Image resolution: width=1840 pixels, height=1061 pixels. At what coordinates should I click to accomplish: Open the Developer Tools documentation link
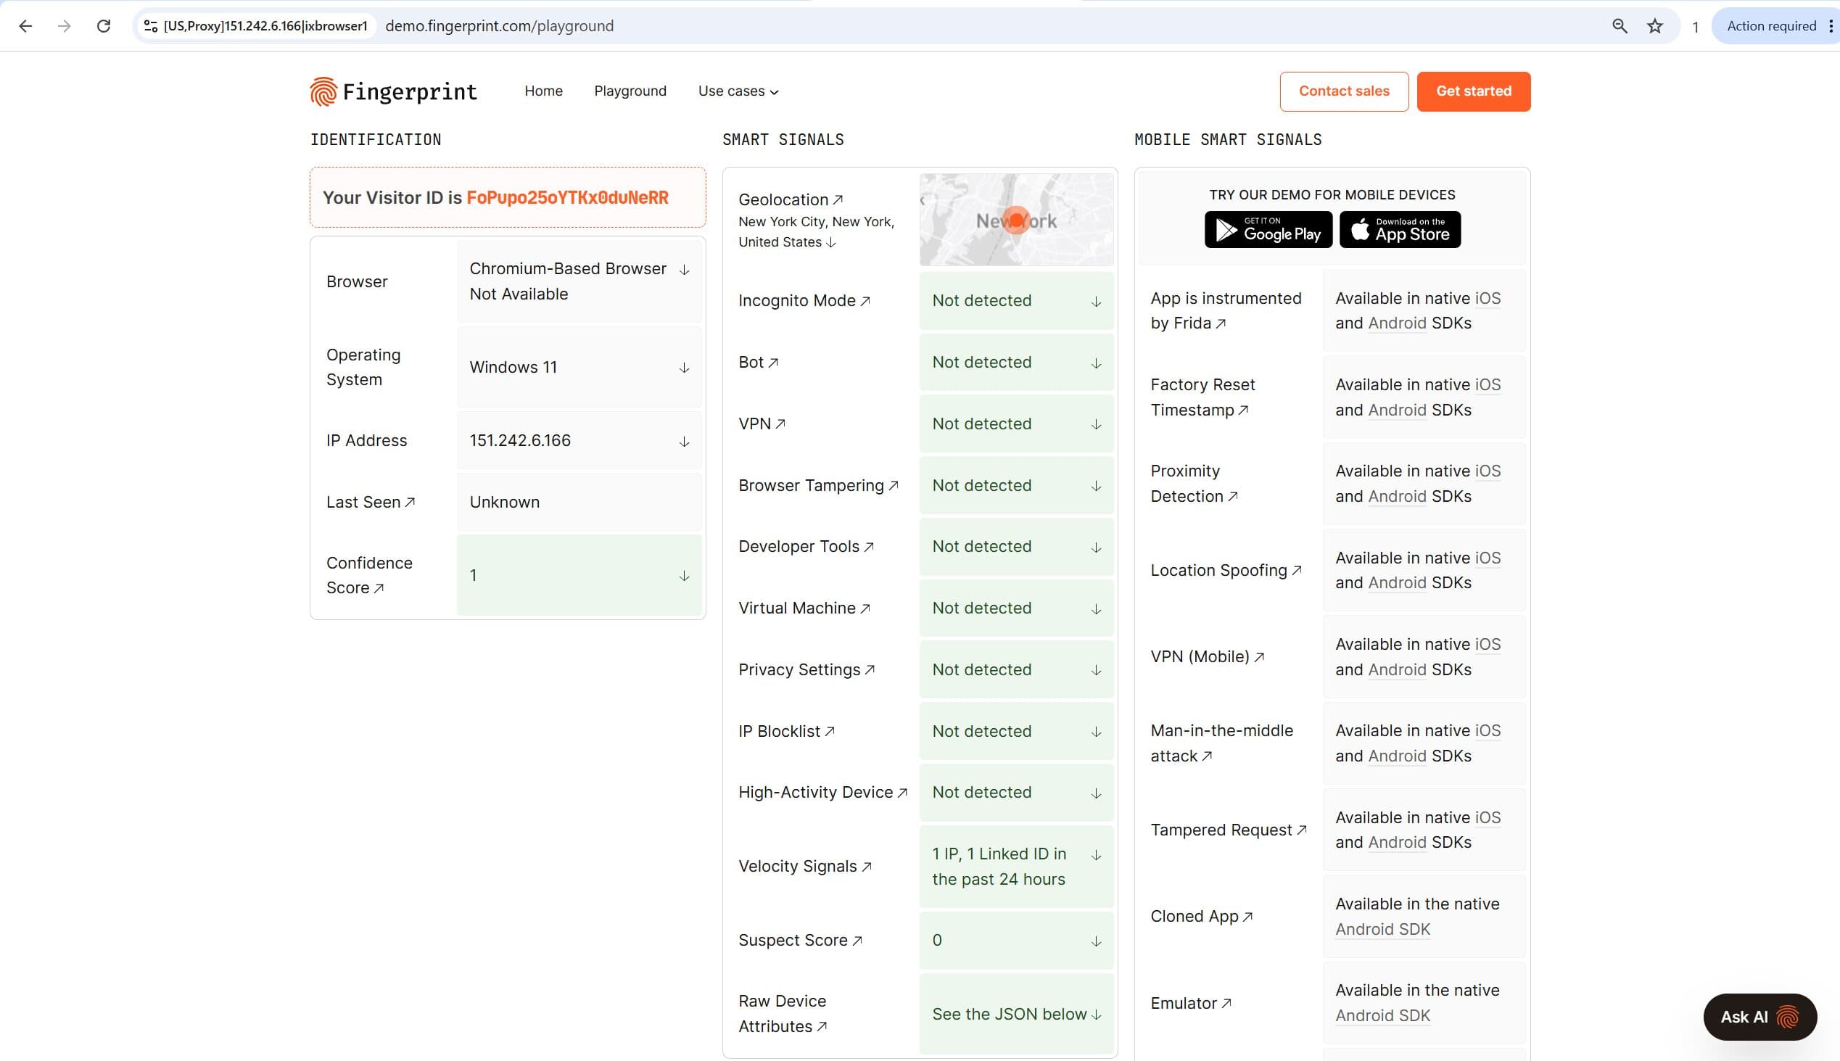click(x=806, y=547)
